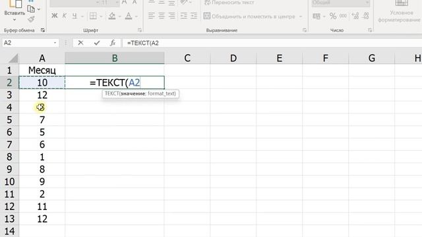
Task: Select row 1 header
Action: [9, 70]
